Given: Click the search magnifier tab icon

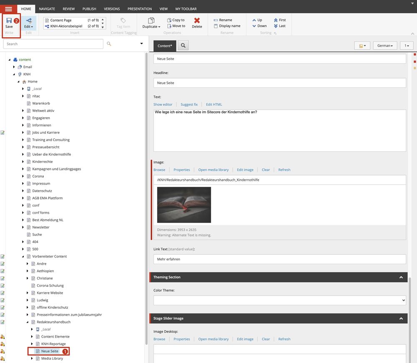Looking at the screenshot, I should (x=183, y=45).
